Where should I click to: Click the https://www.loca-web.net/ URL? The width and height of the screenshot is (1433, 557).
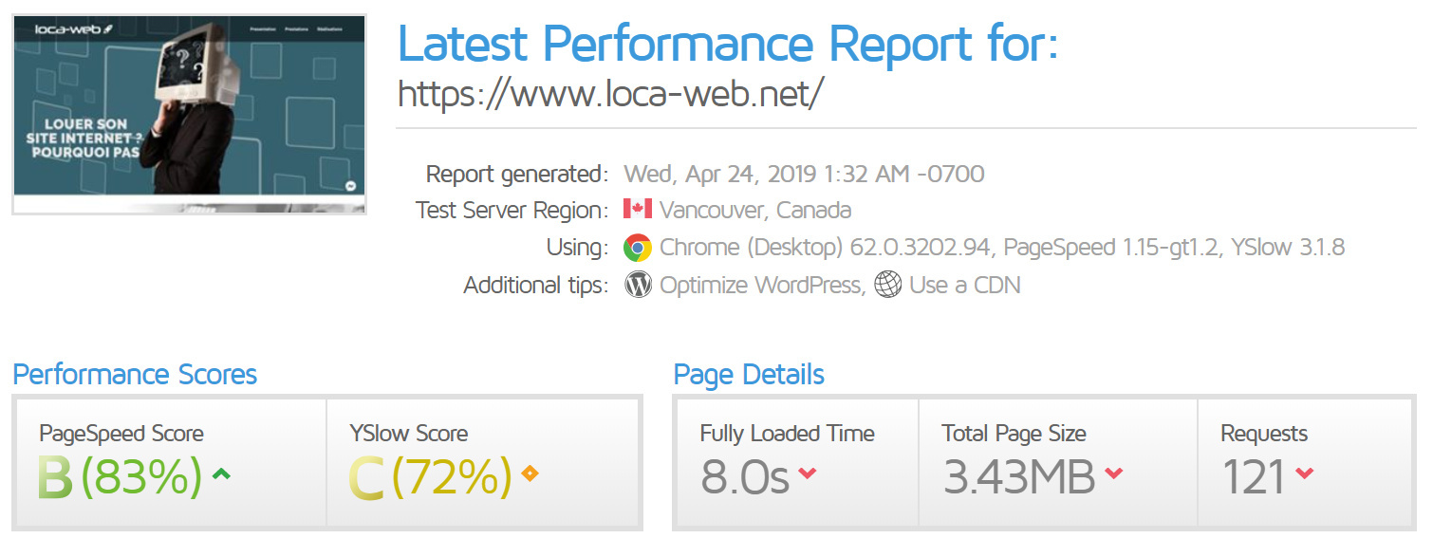coord(611,94)
